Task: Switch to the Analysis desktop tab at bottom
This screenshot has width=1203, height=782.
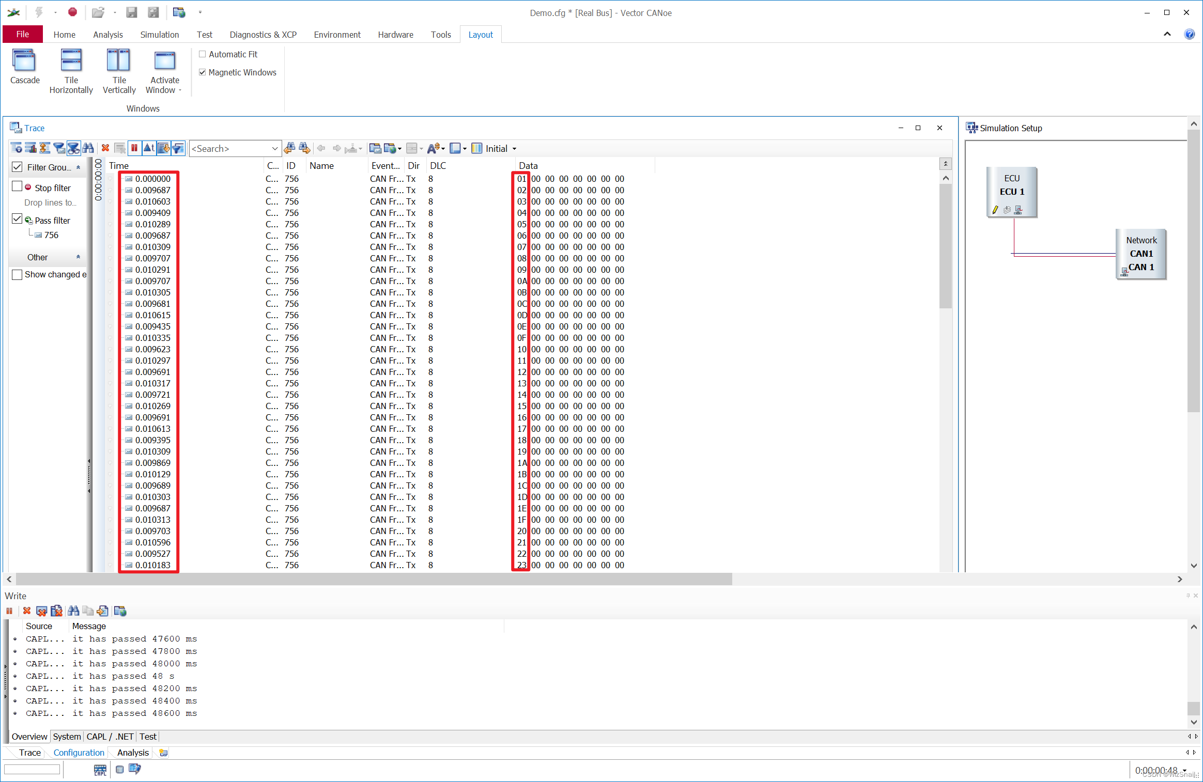Action: (133, 753)
